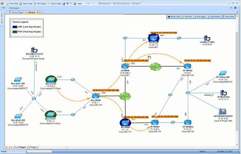Open the dropdown arrow beside Help icon

click(x=238, y=8)
